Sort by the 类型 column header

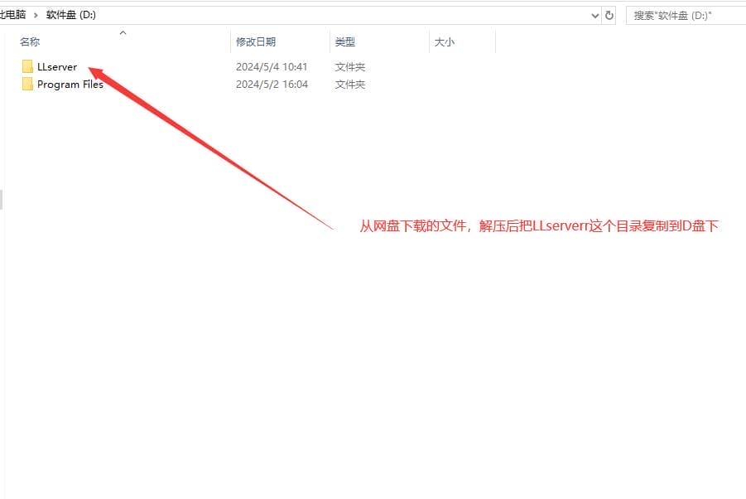(x=344, y=41)
